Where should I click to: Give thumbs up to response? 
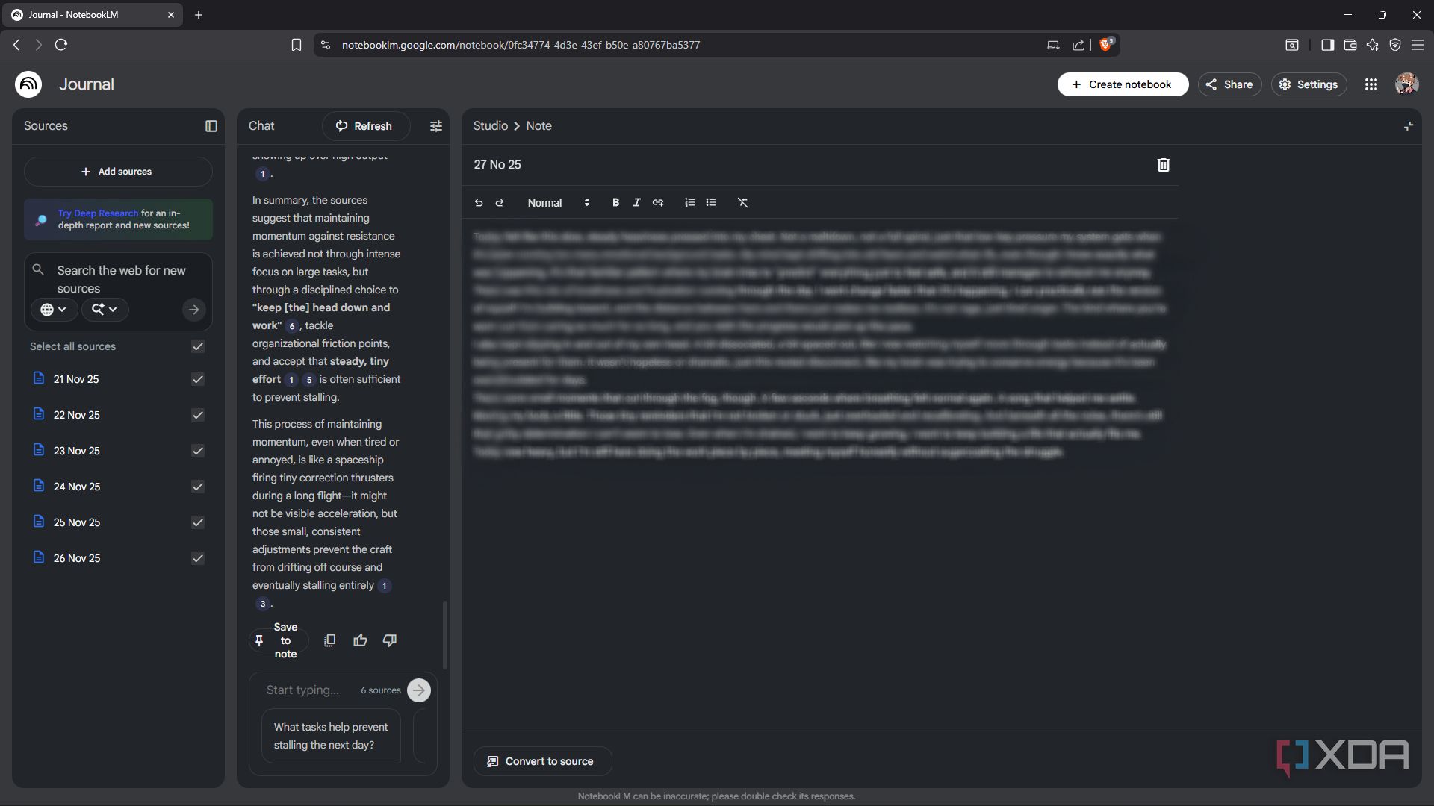[x=360, y=640]
